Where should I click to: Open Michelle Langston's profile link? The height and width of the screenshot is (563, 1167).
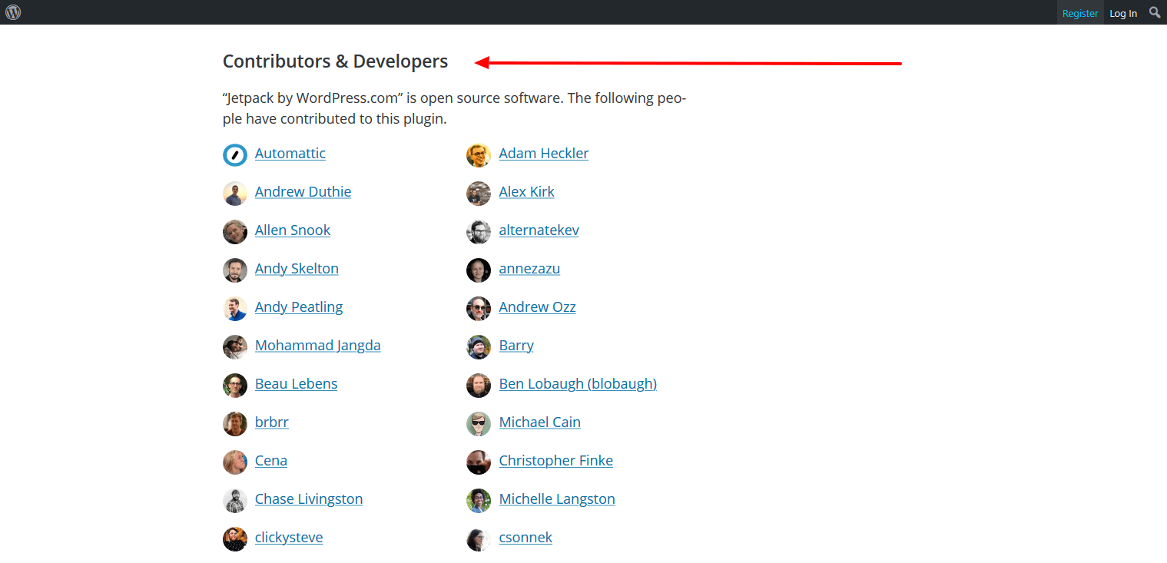coord(557,498)
